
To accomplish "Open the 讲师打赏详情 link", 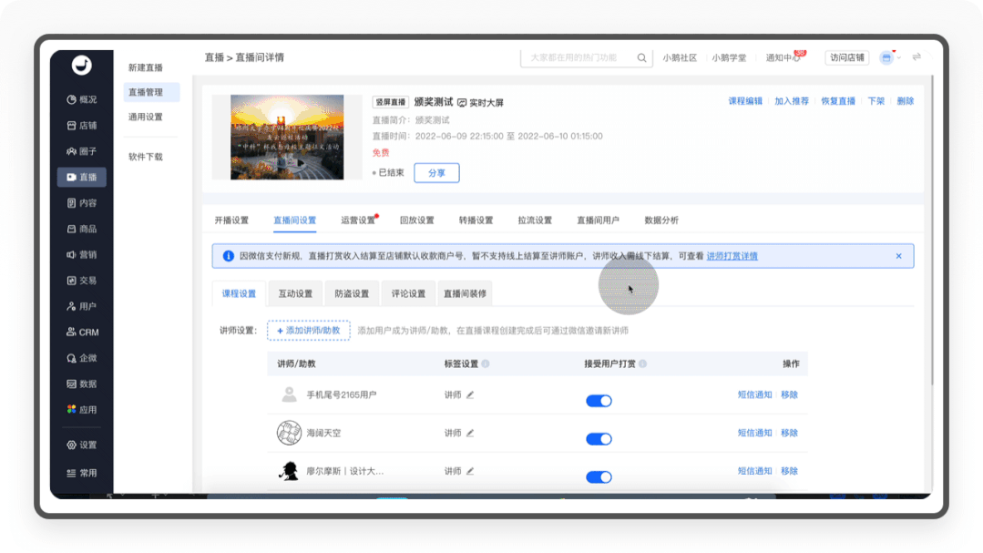I will pos(732,256).
